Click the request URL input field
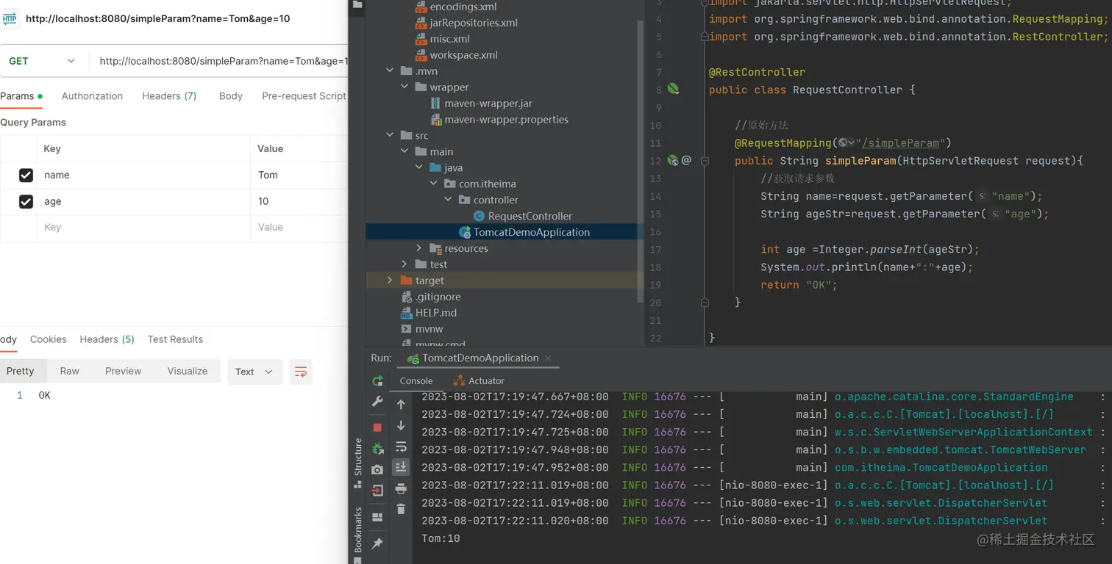 tap(221, 61)
